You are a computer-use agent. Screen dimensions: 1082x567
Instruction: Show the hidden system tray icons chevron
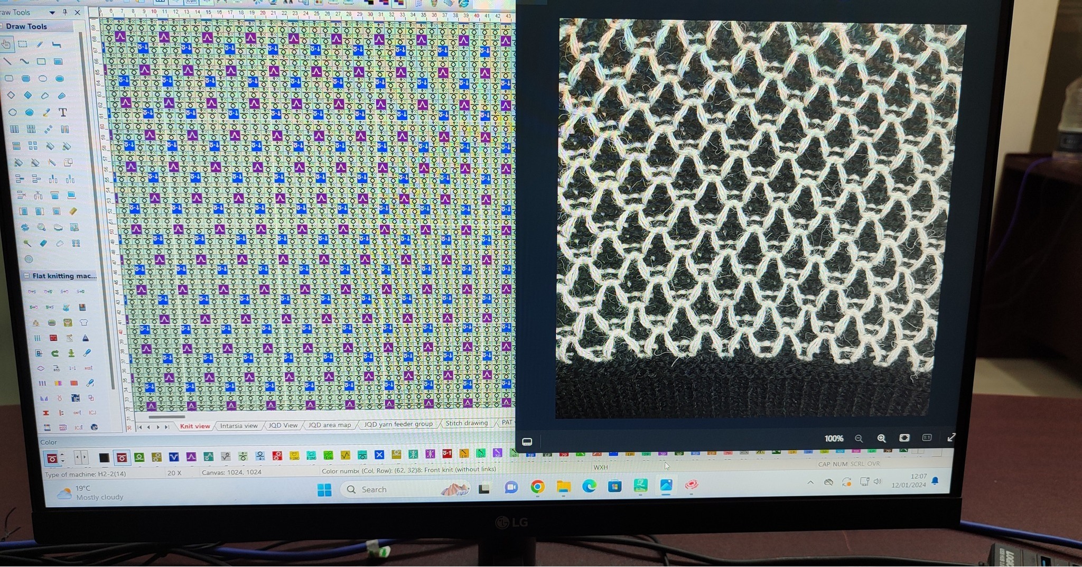pyautogui.click(x=810, y=482)
